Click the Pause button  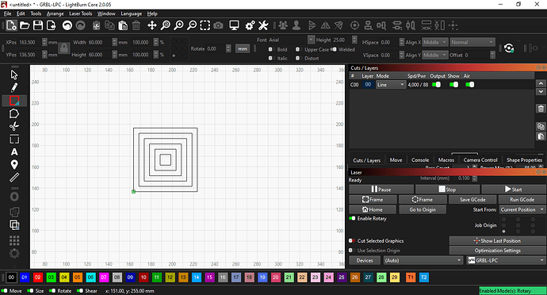[381, 190]
